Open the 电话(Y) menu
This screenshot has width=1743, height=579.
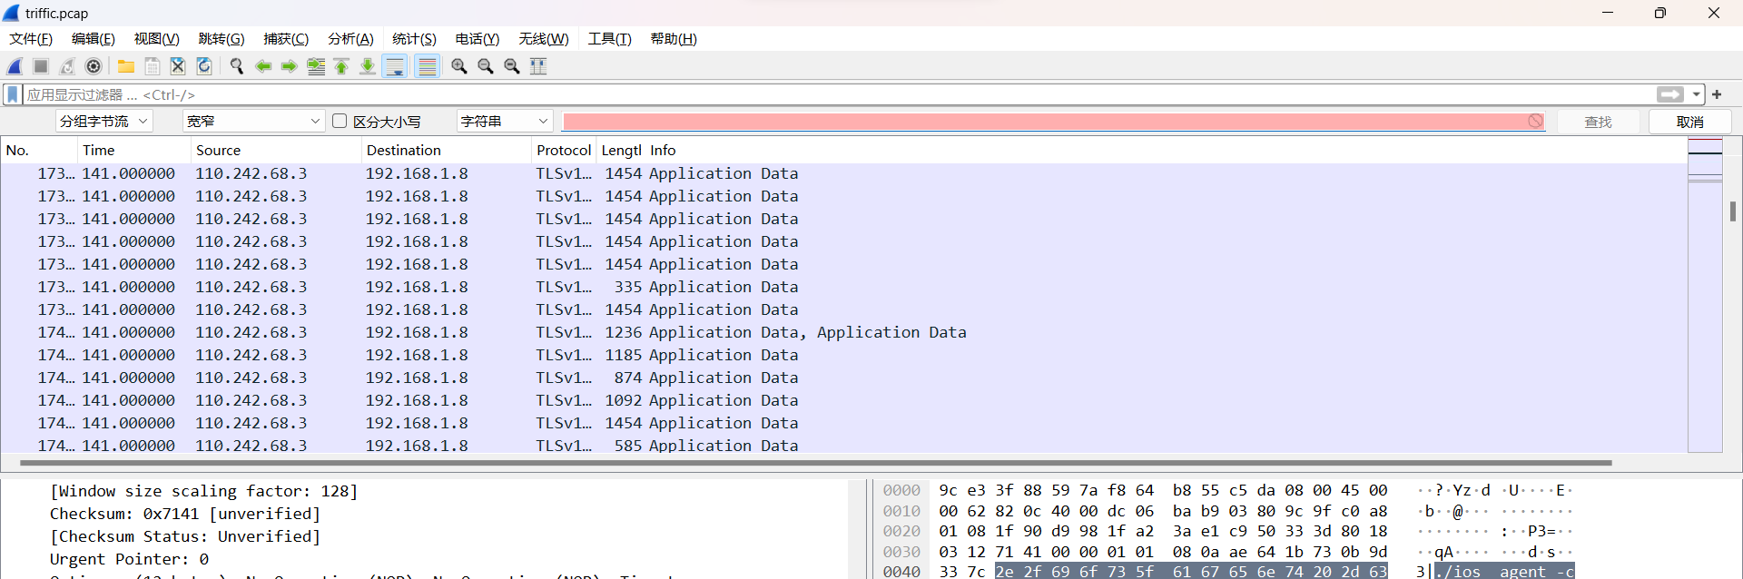pos(478,39)
